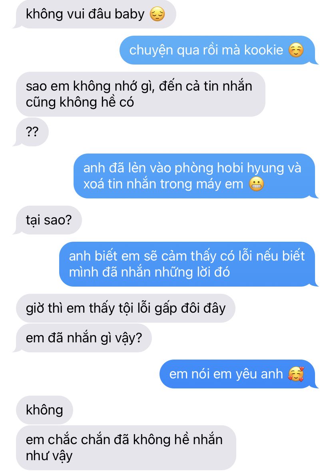331x471 pixels.
Task: Click the 'sao em không nhớ gì' message
Action: click(140, 94)
